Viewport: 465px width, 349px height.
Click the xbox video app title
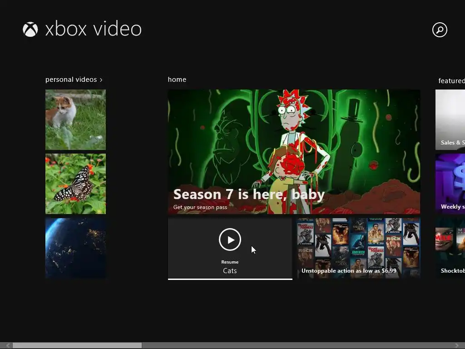(94, 29)
